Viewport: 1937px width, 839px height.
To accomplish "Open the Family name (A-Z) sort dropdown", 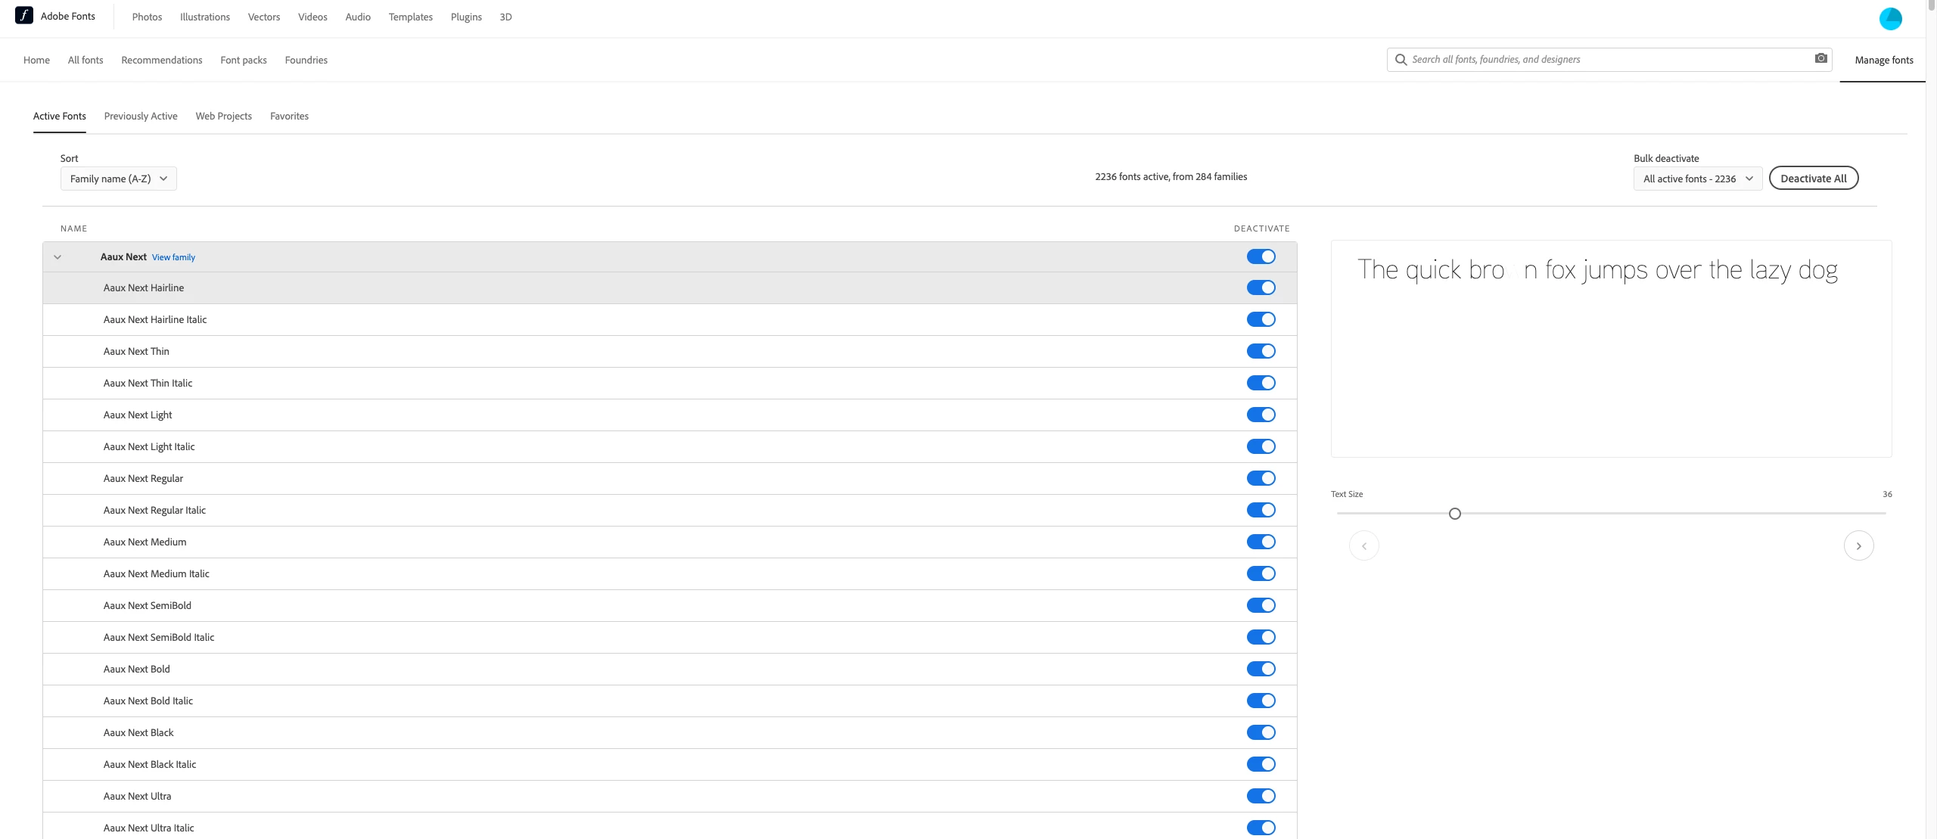I will coord(119,179).
